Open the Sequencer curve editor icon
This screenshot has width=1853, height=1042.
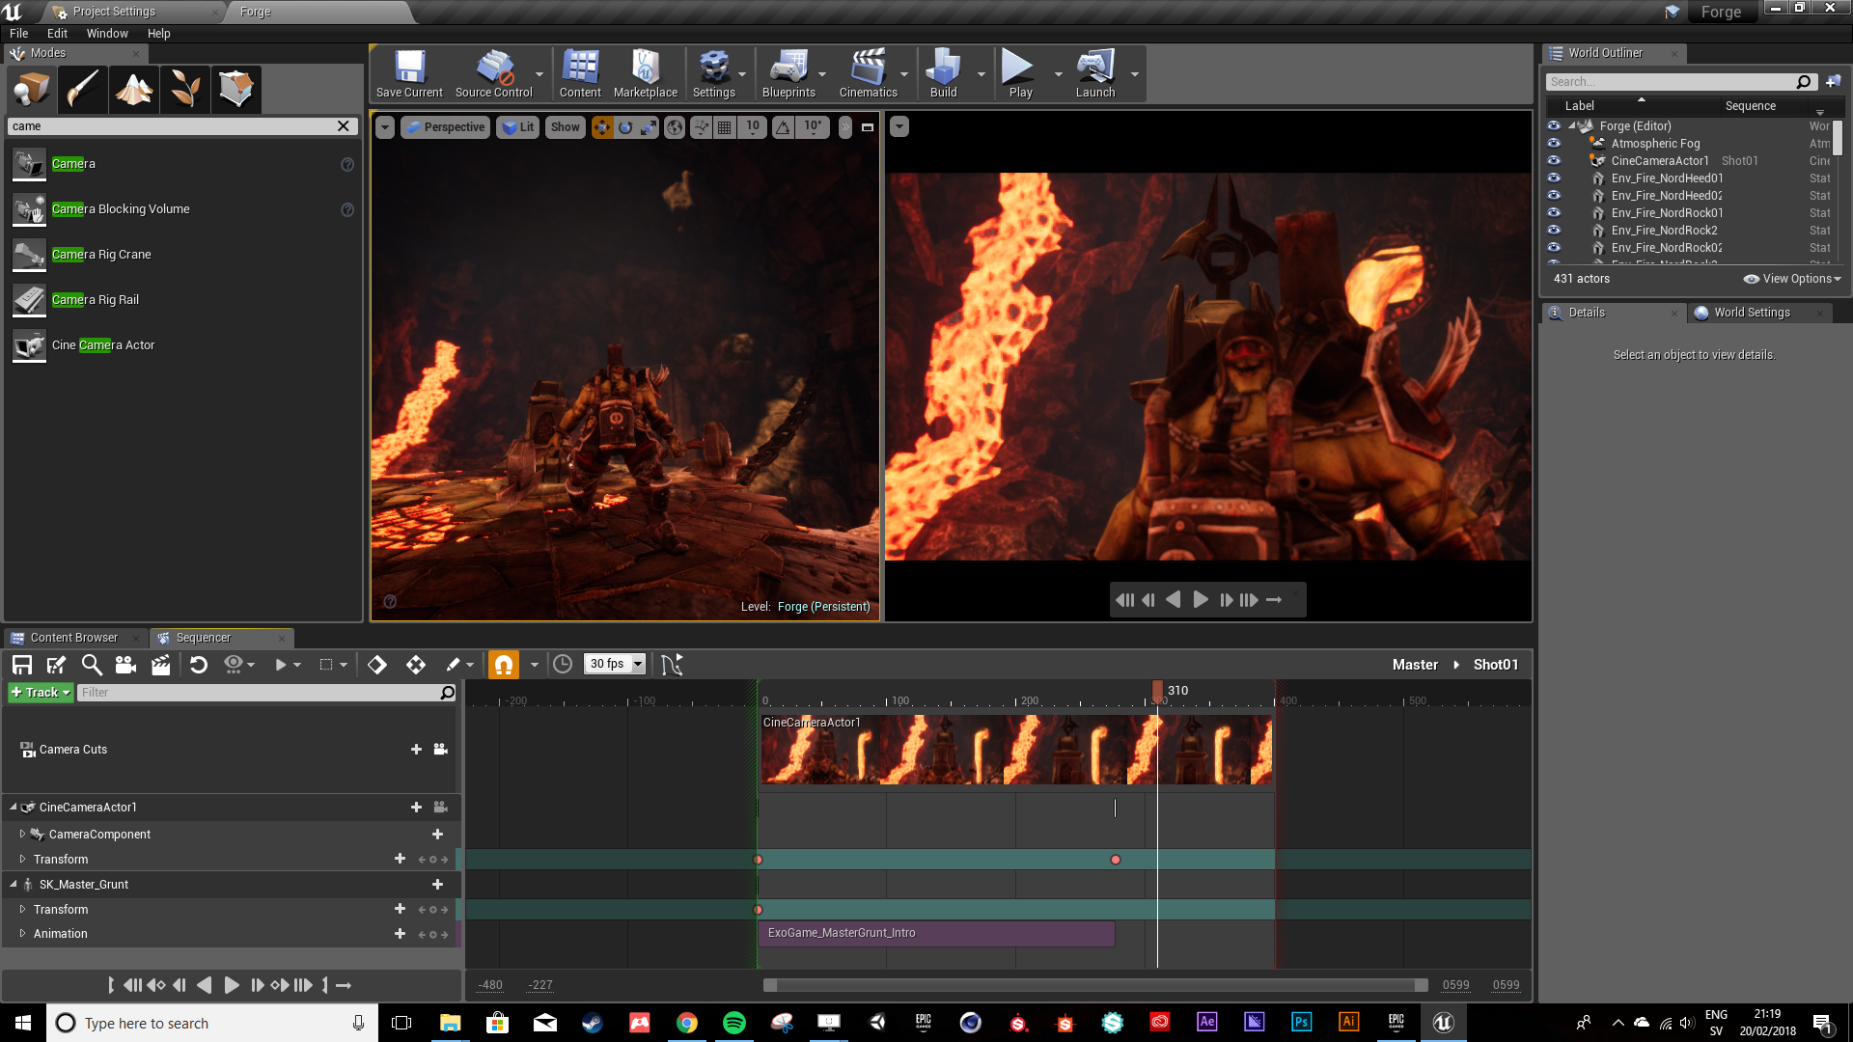pos(672,665)
